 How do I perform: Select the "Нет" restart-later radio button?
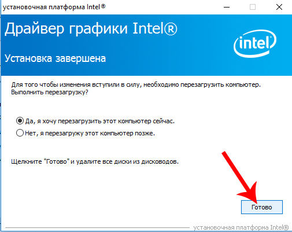pos(20,133)
